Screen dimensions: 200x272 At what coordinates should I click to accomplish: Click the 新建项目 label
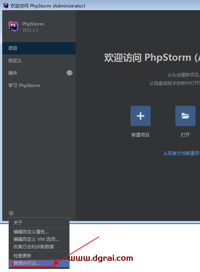(x=140, y=135)
